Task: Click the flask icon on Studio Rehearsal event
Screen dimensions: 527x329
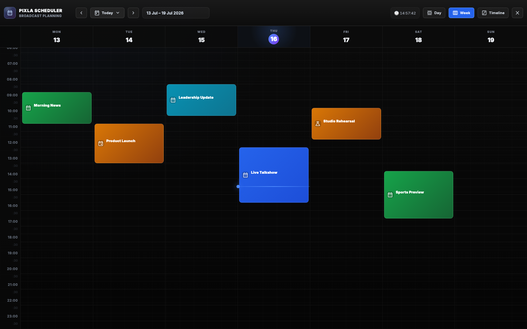Action: tap(318, 124)
